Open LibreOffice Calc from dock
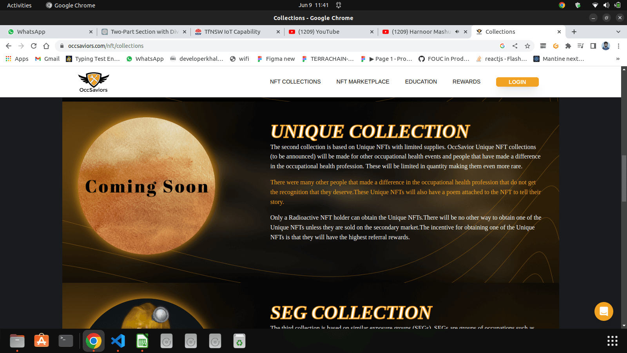The height and width of the screenshot is (353, 627). 142,341
